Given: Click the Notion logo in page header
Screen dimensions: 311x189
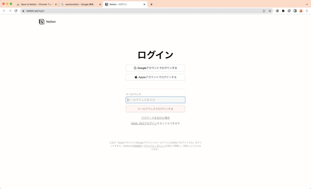Looking at the screenshot, I should pos(47,22).
